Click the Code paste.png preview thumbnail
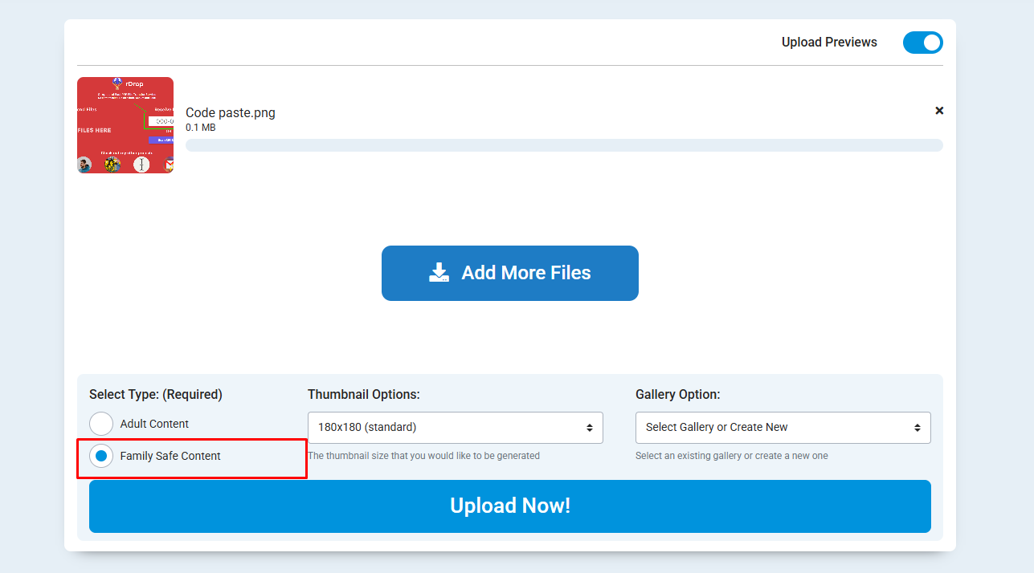1034x573 pixels. 125,125
